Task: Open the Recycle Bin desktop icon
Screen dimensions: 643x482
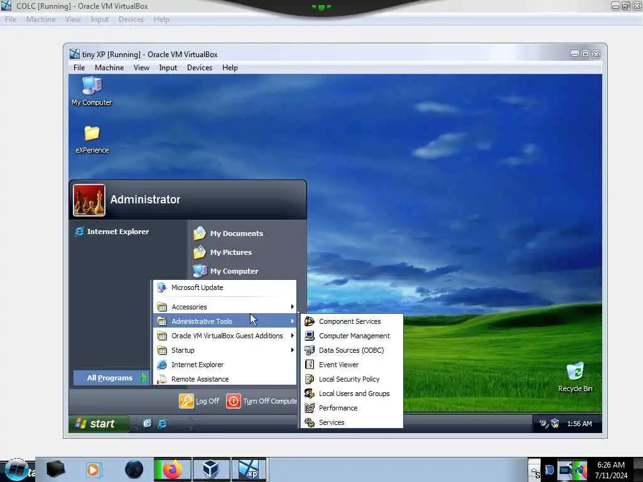Action: [x=575, y=377]
